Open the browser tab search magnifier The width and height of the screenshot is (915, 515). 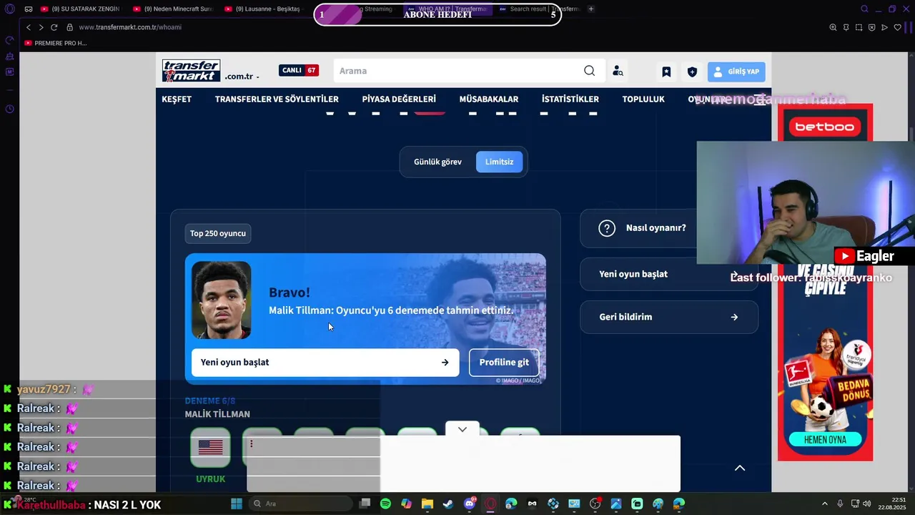click(864, 9)
